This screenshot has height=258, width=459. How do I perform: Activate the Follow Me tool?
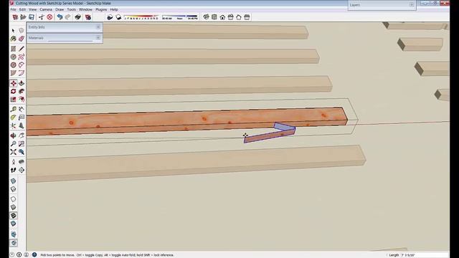[x=21, y=92]
